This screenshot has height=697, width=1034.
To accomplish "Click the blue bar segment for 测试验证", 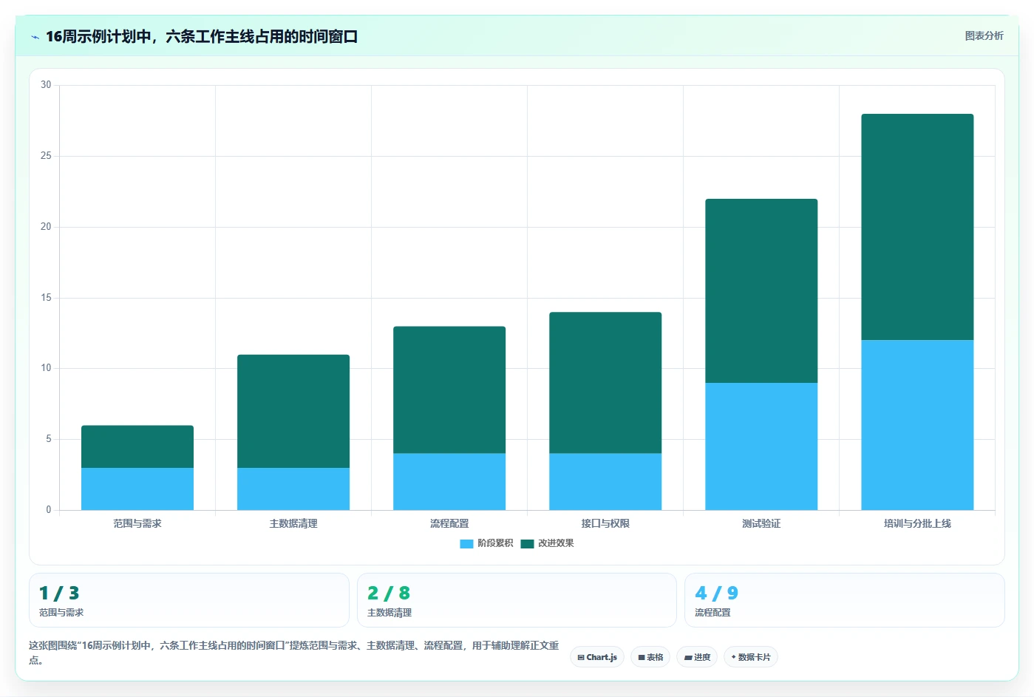I will click(x=761, y=446).
